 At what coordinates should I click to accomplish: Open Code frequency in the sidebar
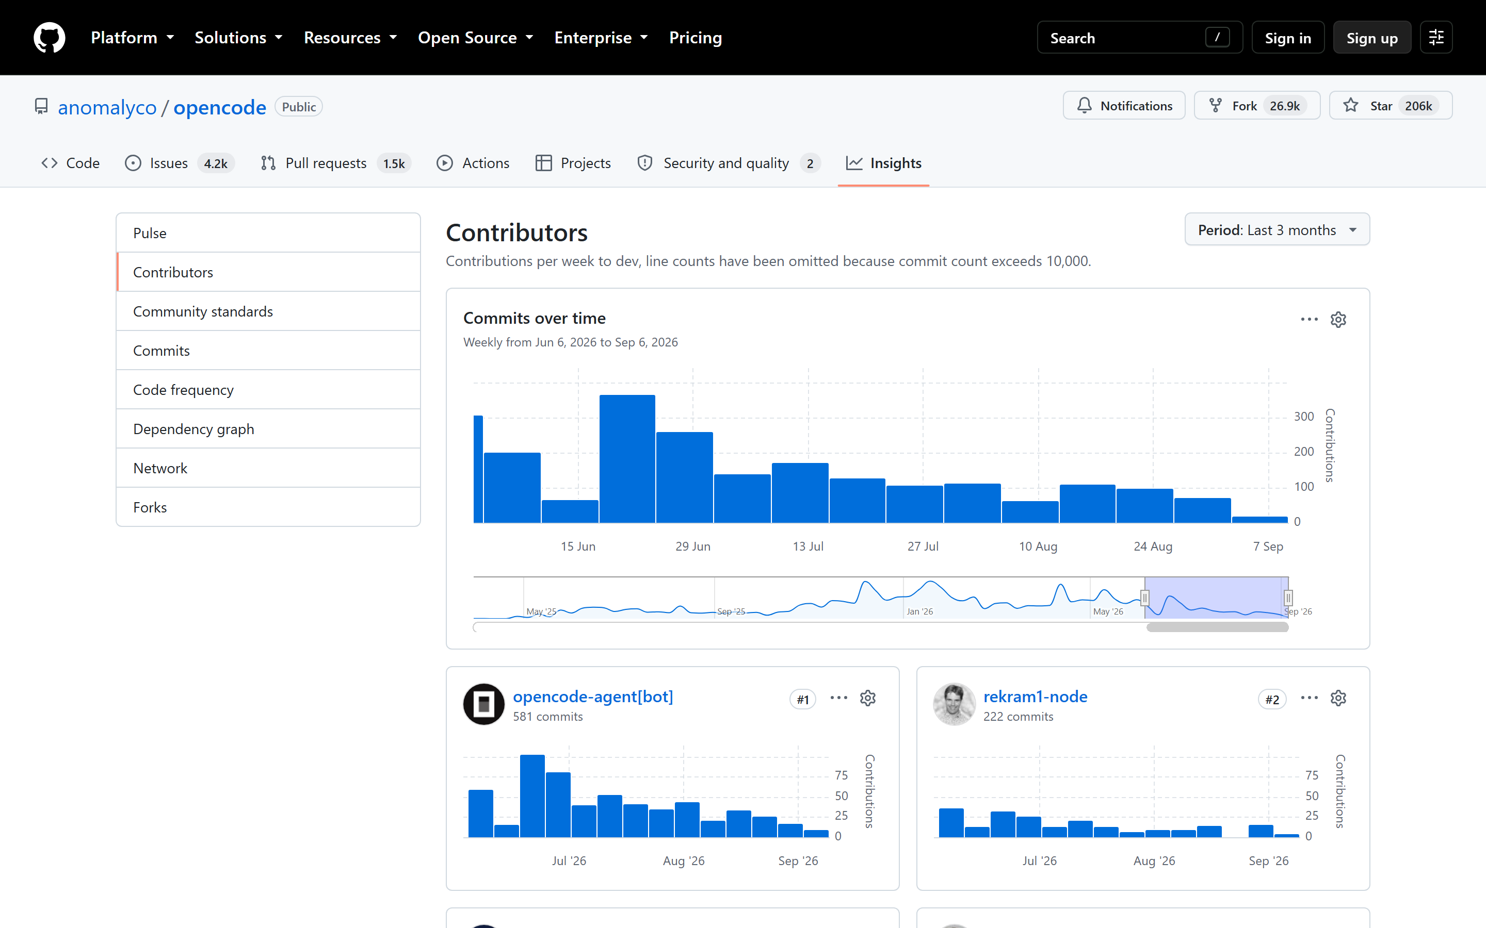(268, 390)
